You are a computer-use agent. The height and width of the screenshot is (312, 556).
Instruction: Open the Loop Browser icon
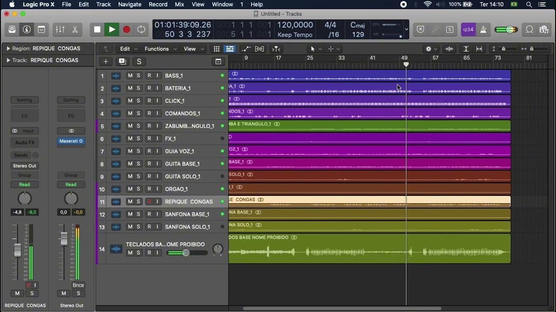coord(529,29)
